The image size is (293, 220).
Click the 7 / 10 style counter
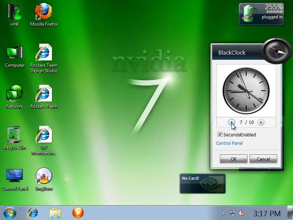[246, 122]
